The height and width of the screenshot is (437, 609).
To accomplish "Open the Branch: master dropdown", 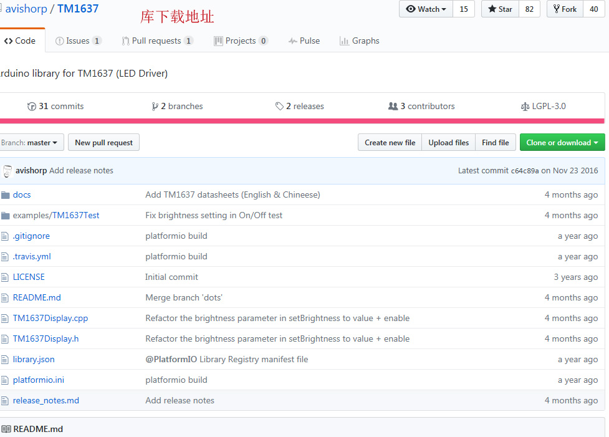I will (x=31, y=143).
